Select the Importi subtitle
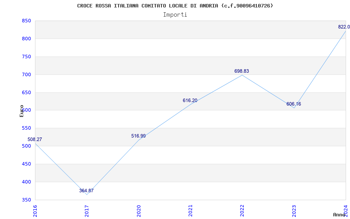 [175, 15]
